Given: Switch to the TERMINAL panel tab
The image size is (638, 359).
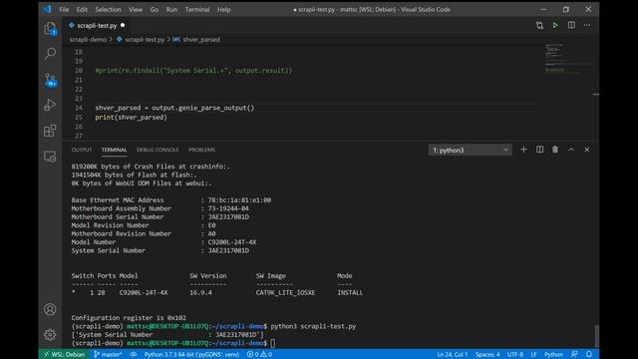Looking at the screenshot, I should [114, 150].
